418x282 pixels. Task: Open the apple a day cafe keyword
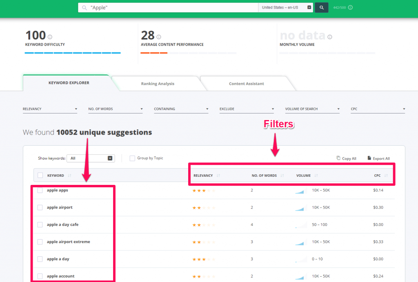(x=62, y=225)
